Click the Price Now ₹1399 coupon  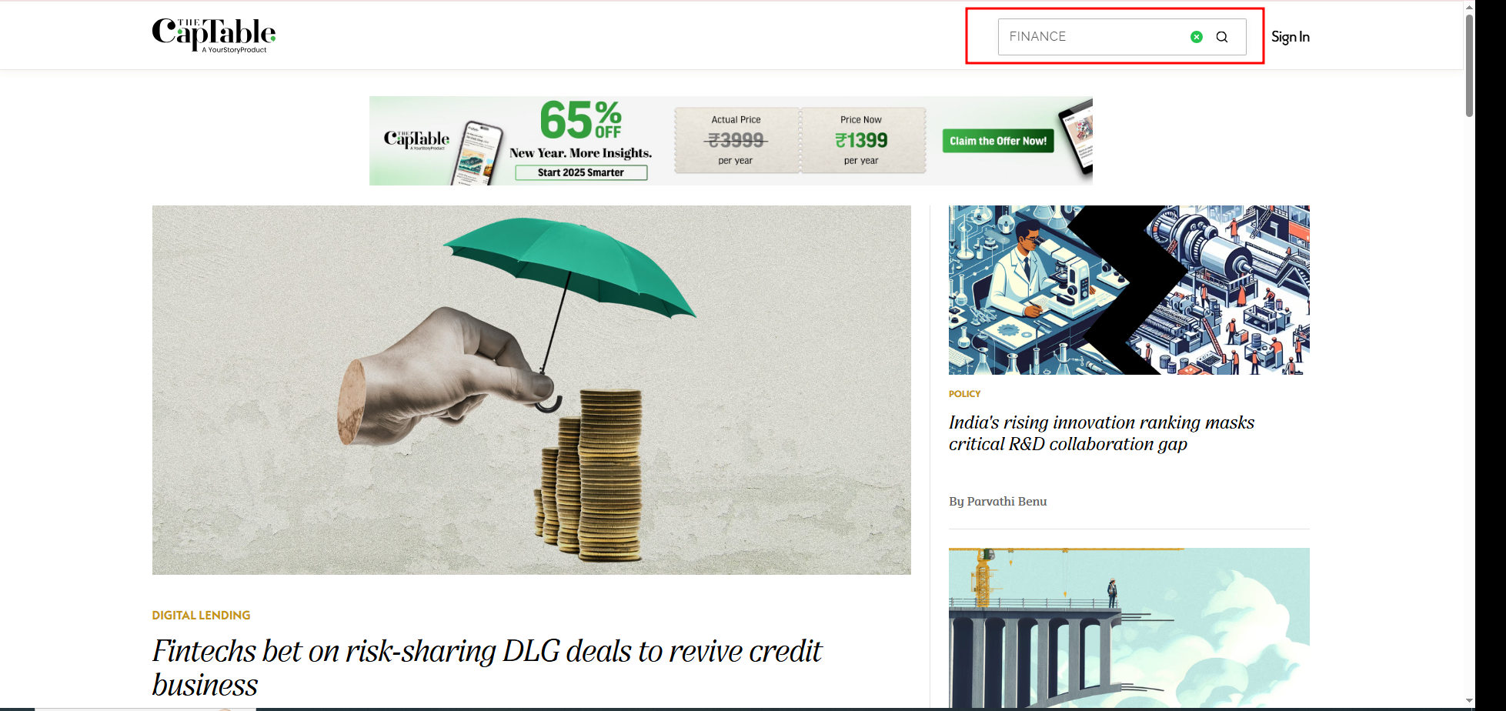point(862,140)
